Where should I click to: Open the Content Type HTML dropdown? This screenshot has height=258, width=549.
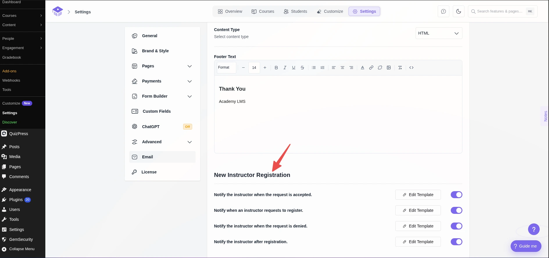pyautogui.click(x=439, y=33)
